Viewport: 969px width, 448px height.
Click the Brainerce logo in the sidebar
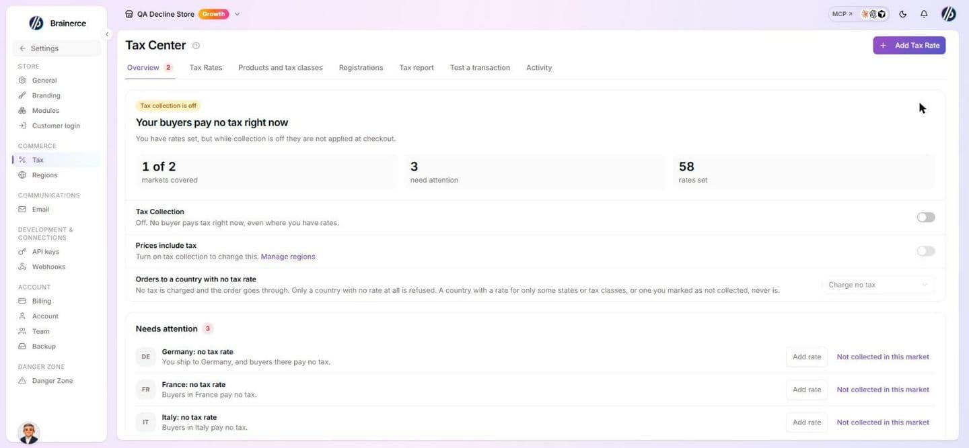36,23
